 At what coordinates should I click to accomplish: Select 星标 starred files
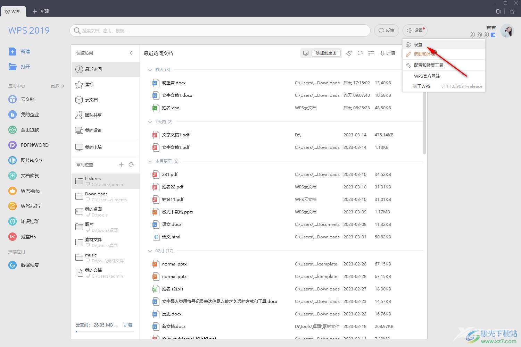(106, 84)
